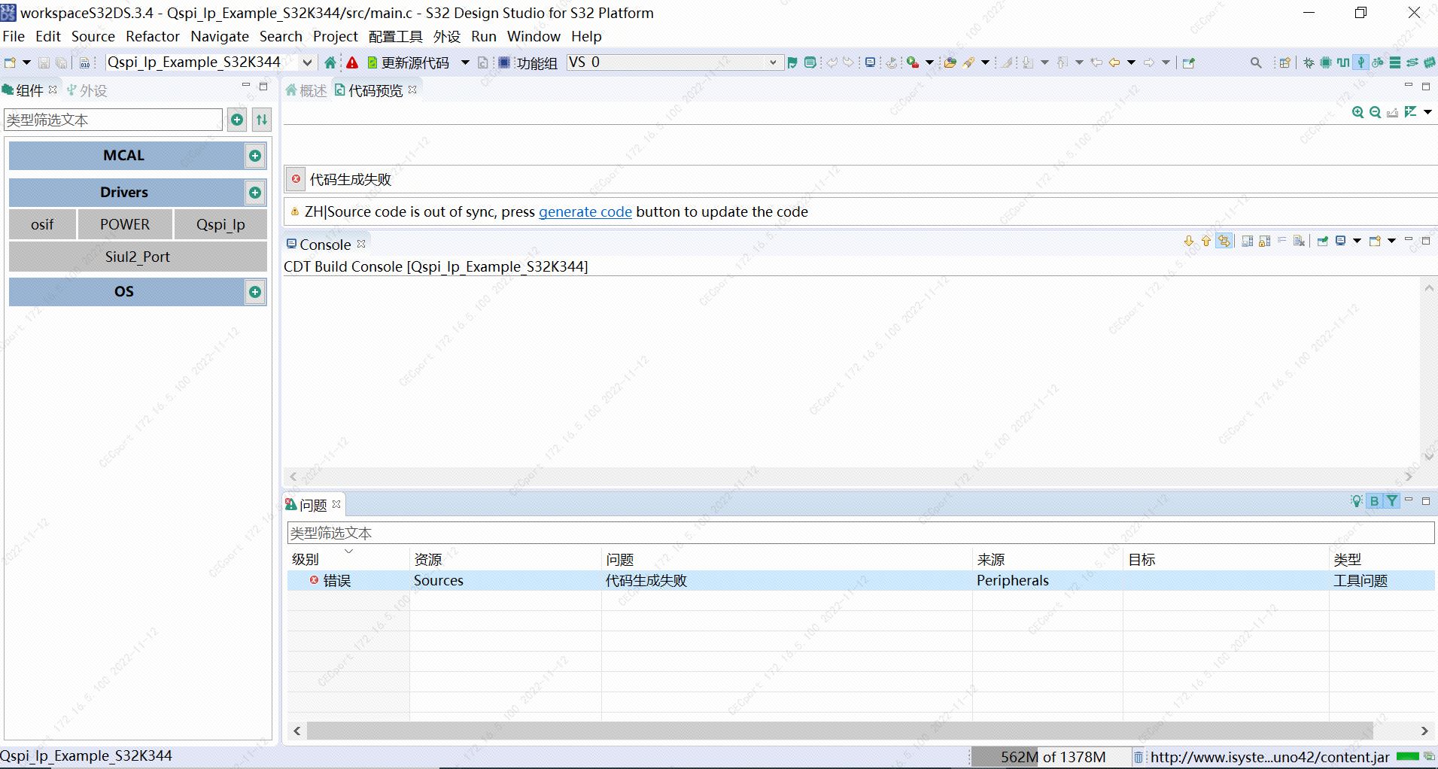The height and width of the screenshot is (769, 1438).
Task: Save the current file
Action: click(43, 62)
